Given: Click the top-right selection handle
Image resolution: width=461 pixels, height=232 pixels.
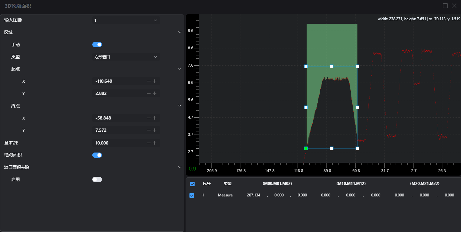Looking at the screenshot, I should click(x=357, y=66).
